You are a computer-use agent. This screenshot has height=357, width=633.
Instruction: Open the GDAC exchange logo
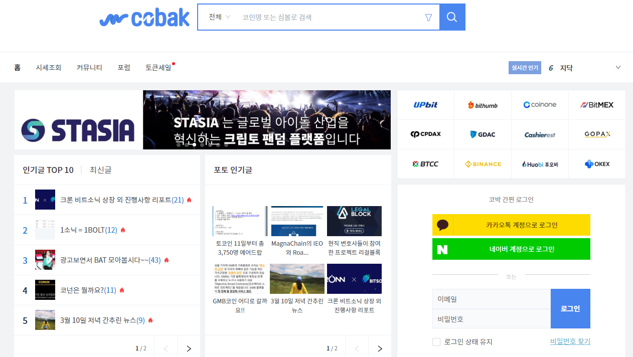tap(483, 134)
